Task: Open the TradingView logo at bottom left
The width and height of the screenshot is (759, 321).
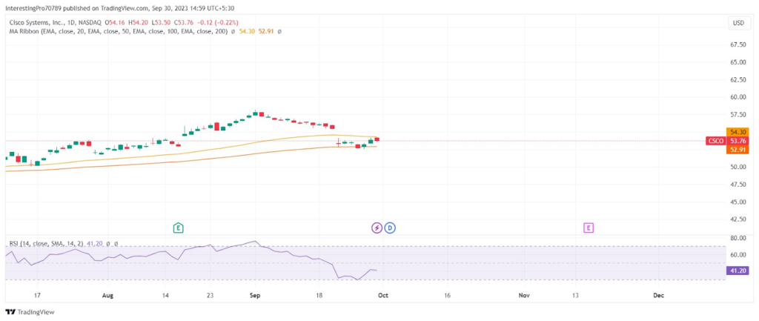Action: (30, 312)
